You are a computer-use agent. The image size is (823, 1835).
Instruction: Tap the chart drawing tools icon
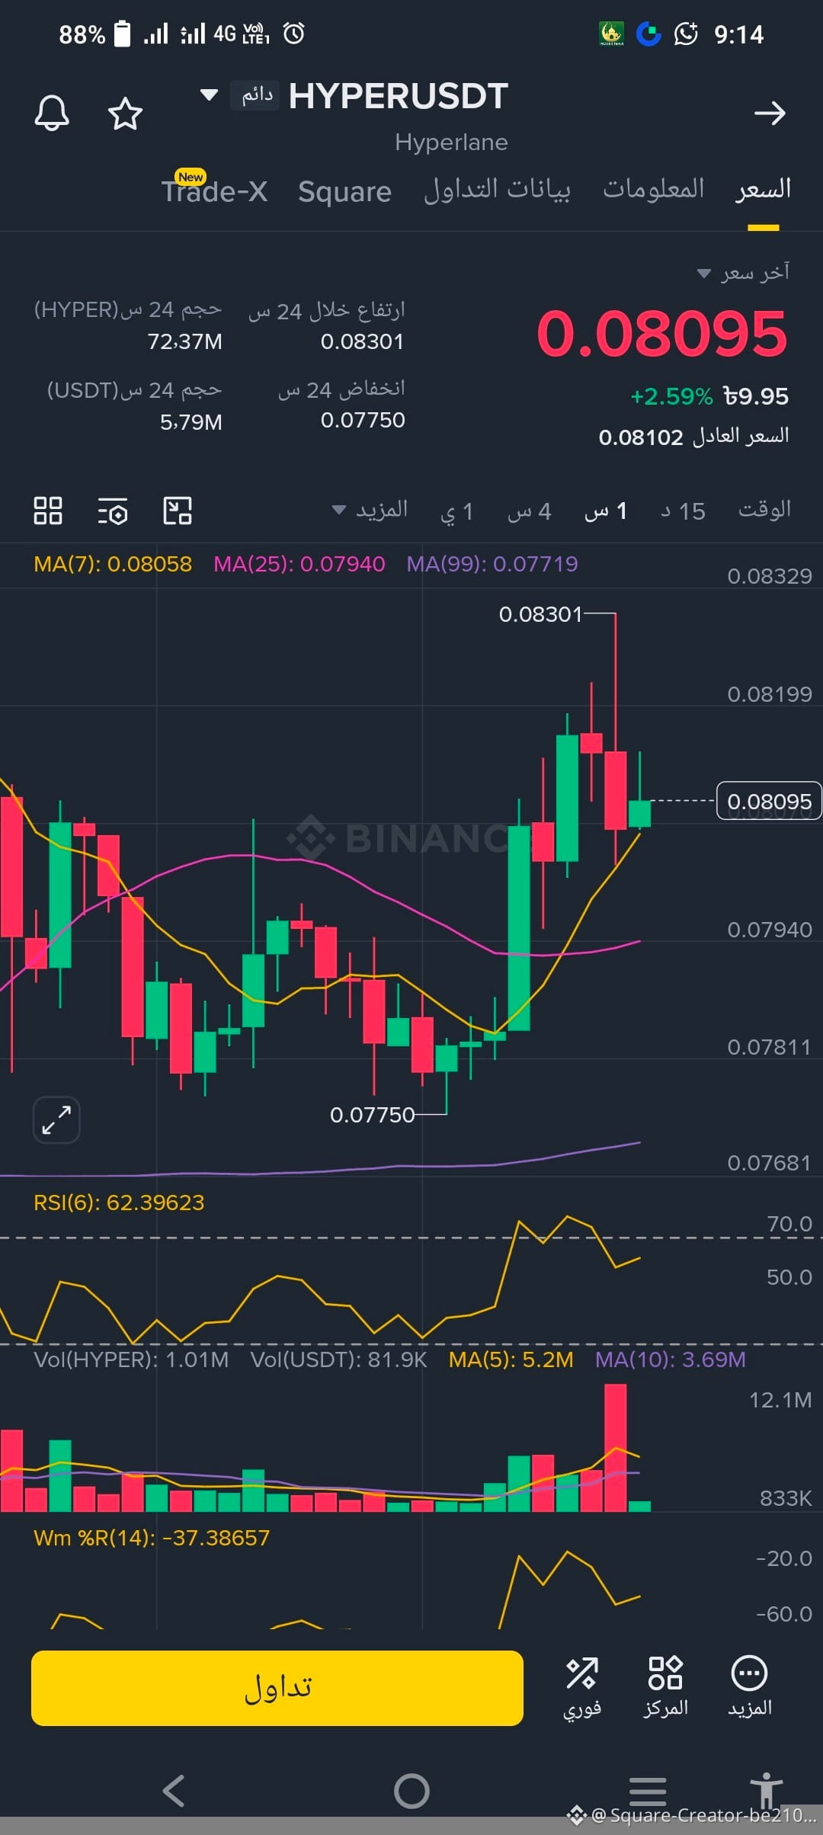[178, 511]
